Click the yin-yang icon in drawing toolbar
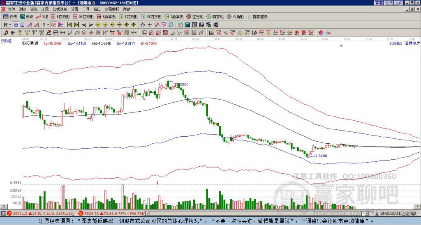The height and width of the screenshot is (225, 421). click(x=321, y=33)
